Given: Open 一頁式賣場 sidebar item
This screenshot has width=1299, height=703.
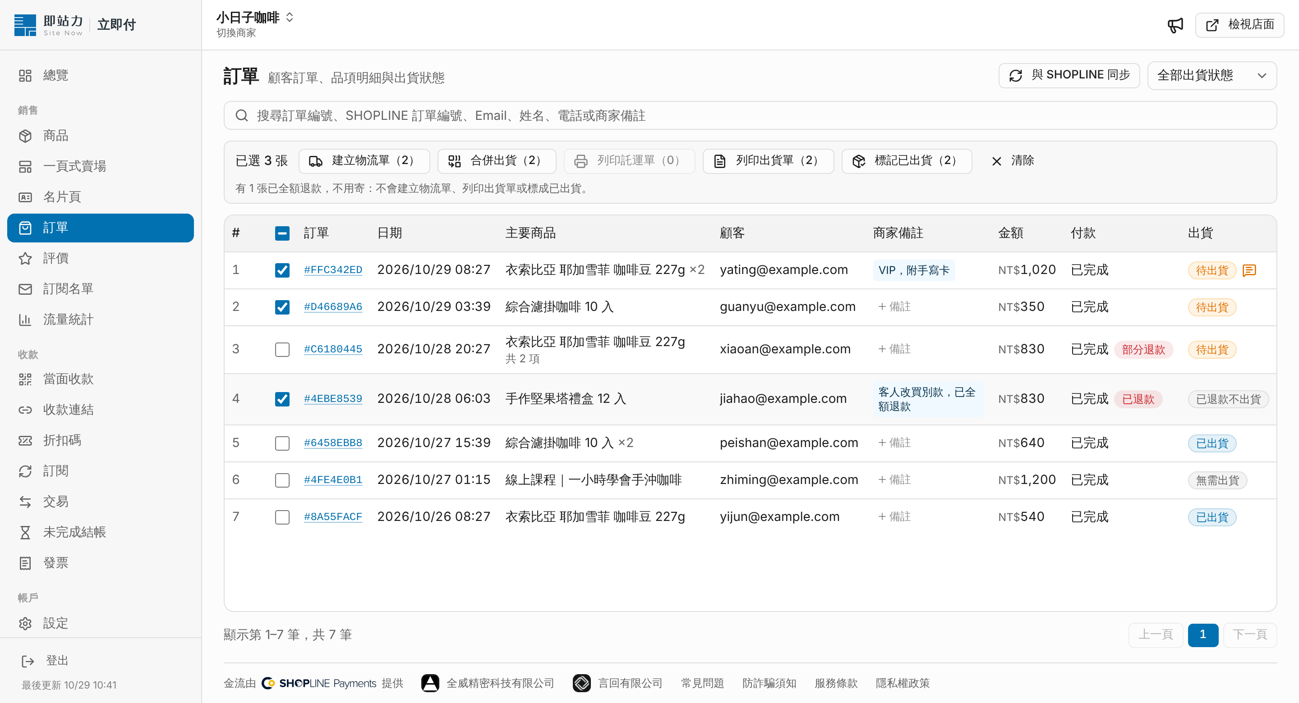Looking at the screenshot, I should pyautogui.click(x=100, y=166).
